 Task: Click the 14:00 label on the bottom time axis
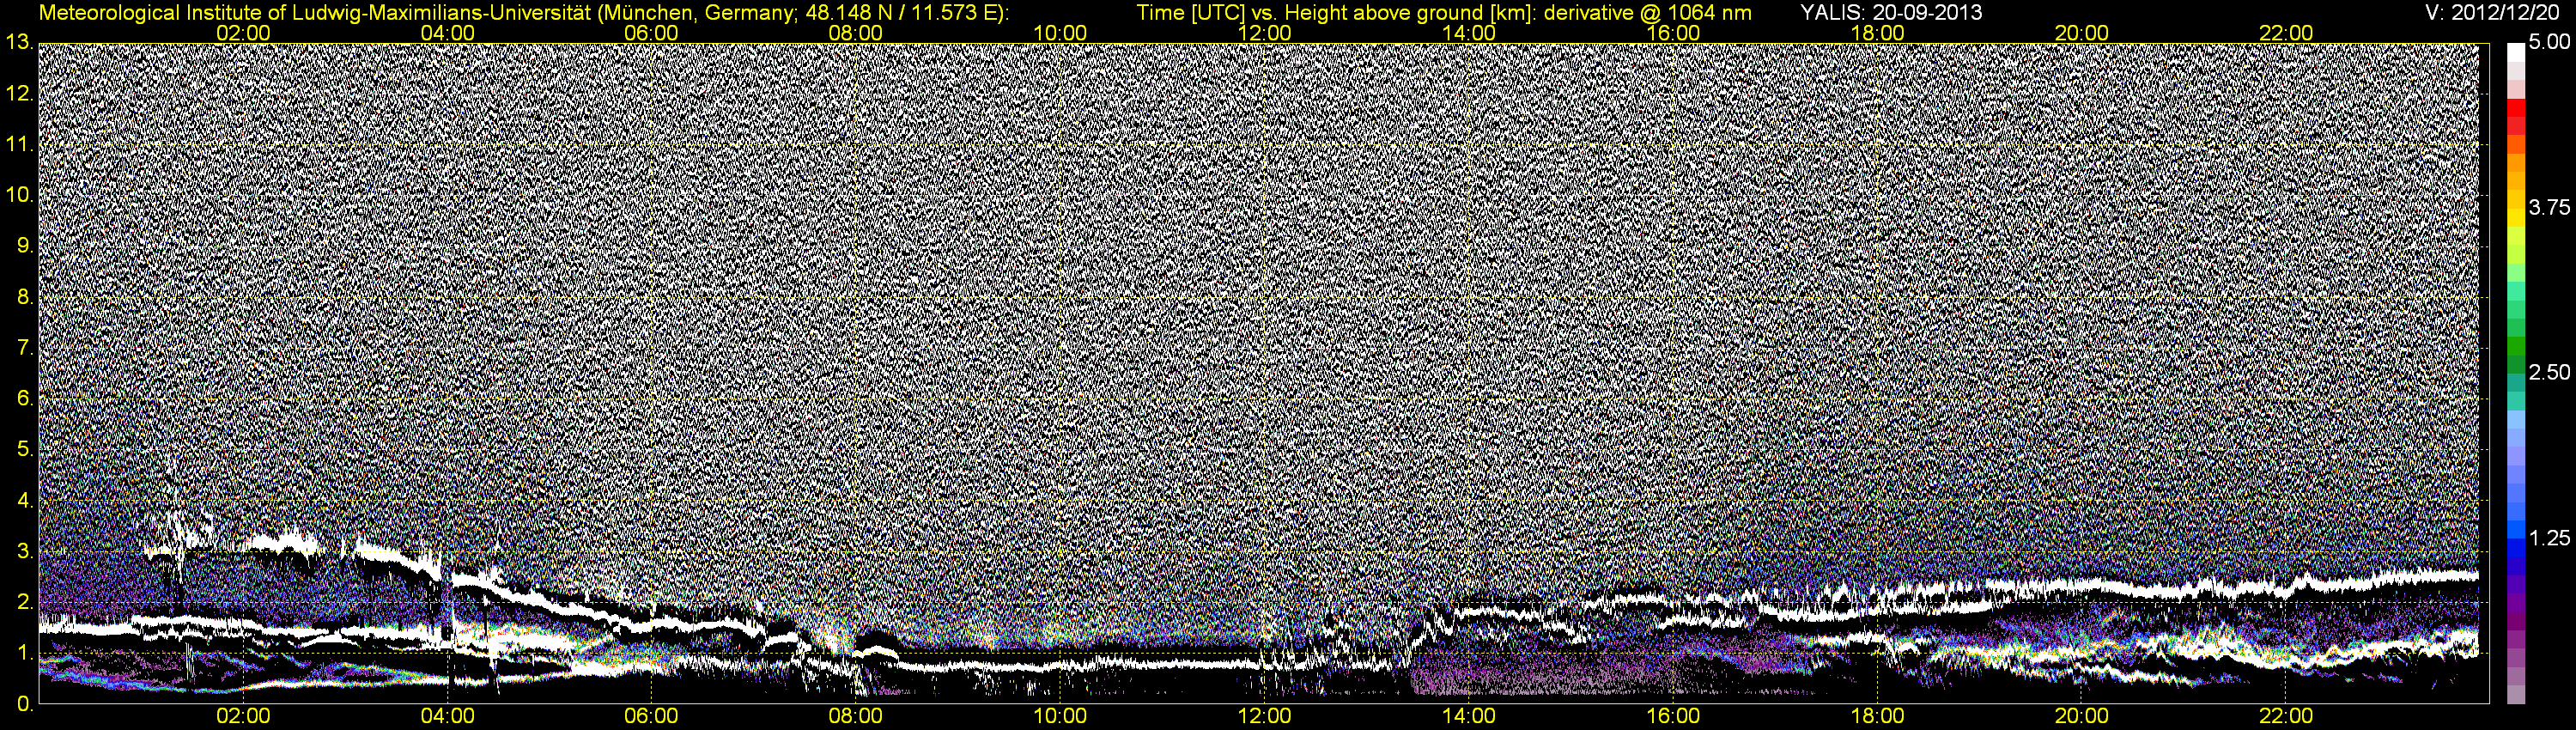1469,717
